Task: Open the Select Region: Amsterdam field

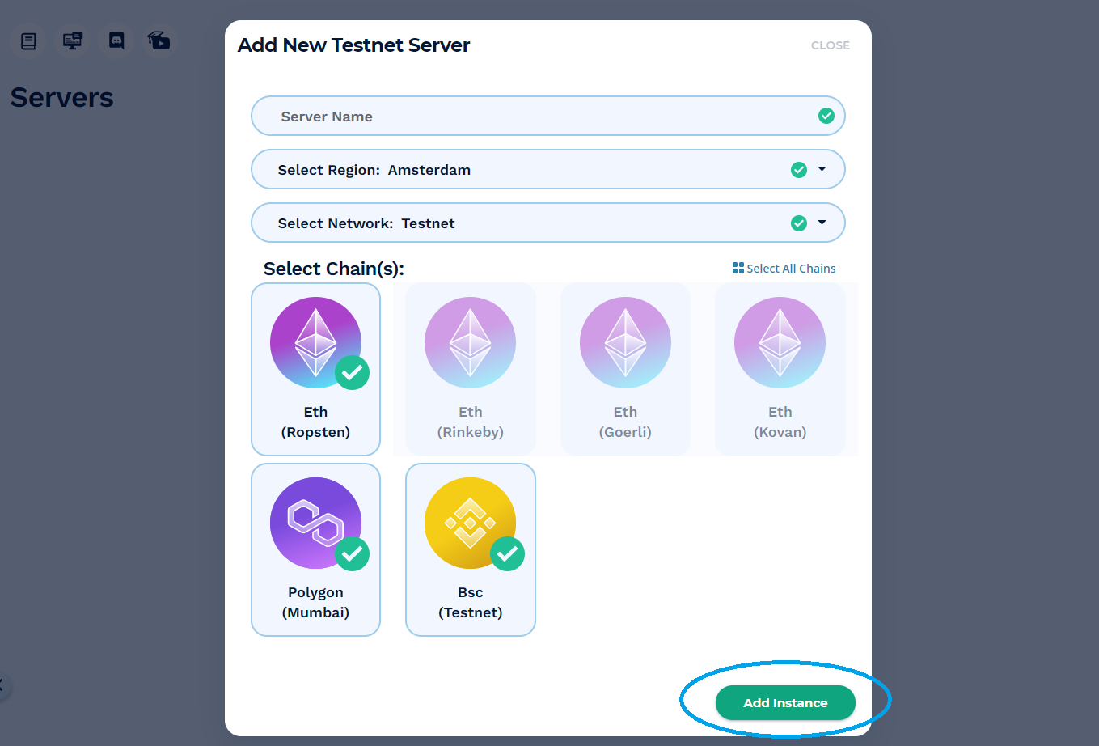Action: pos(548,169)
